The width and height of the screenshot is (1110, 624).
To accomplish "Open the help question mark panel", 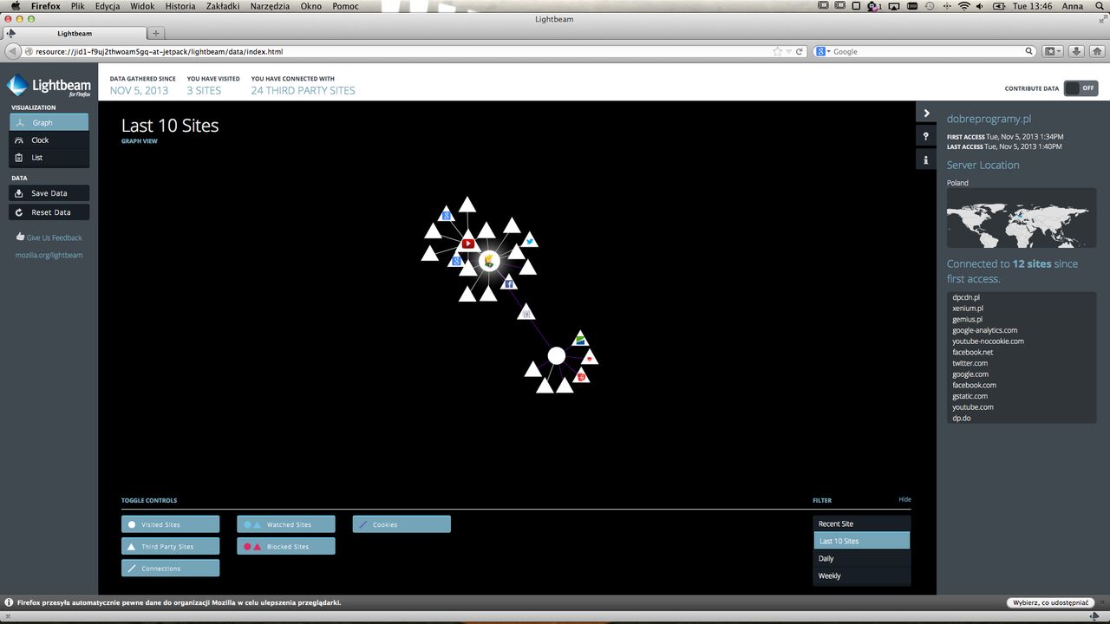I will 926,137.
